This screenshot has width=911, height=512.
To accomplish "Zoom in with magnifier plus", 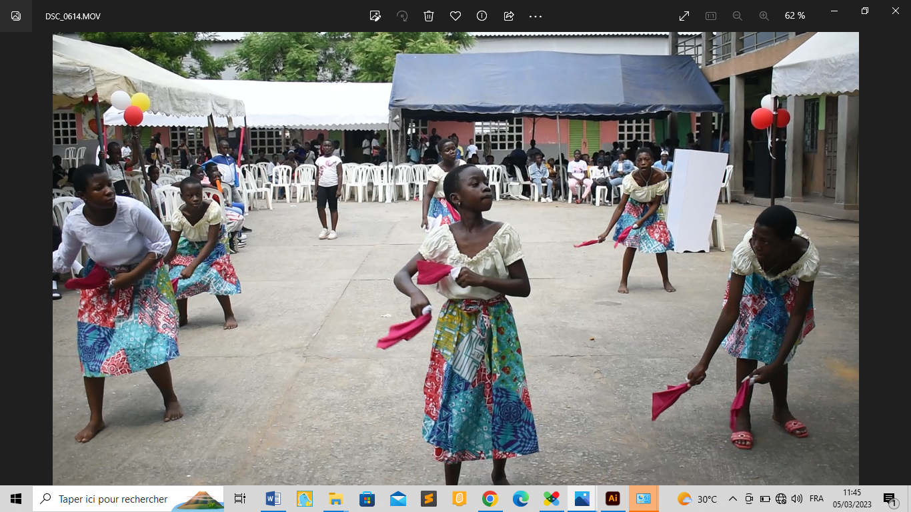I will click(764, 16).
